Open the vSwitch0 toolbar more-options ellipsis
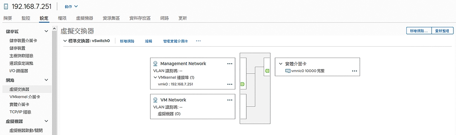 click(198, 41)
